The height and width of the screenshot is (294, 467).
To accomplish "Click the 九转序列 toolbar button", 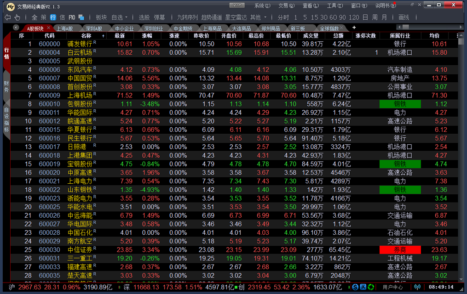I will click(x=187, y=17).
